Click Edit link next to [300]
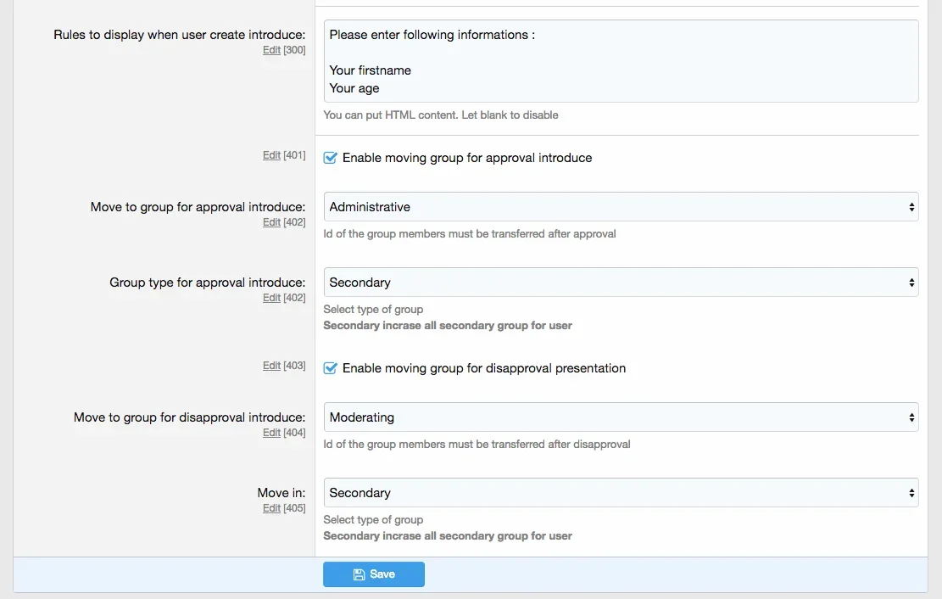942x599 pixels. [271, 50]
